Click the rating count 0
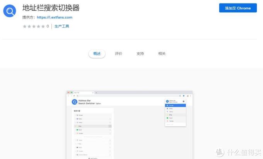Screen dimensions: 263x159 (x=48, y=26)
